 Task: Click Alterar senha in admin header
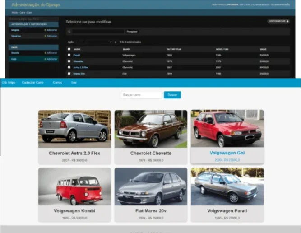pyautogui.click(x=260, y=5)
